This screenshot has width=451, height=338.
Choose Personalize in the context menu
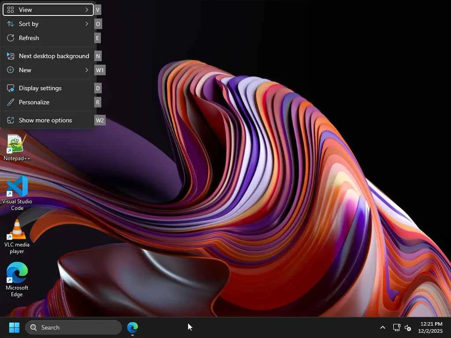(48, 102)
